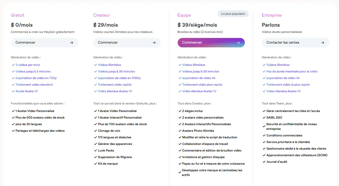The image size is (339, 186).
Task: Click the 'Accès Avatar IV' link
Action: [27, 91]
